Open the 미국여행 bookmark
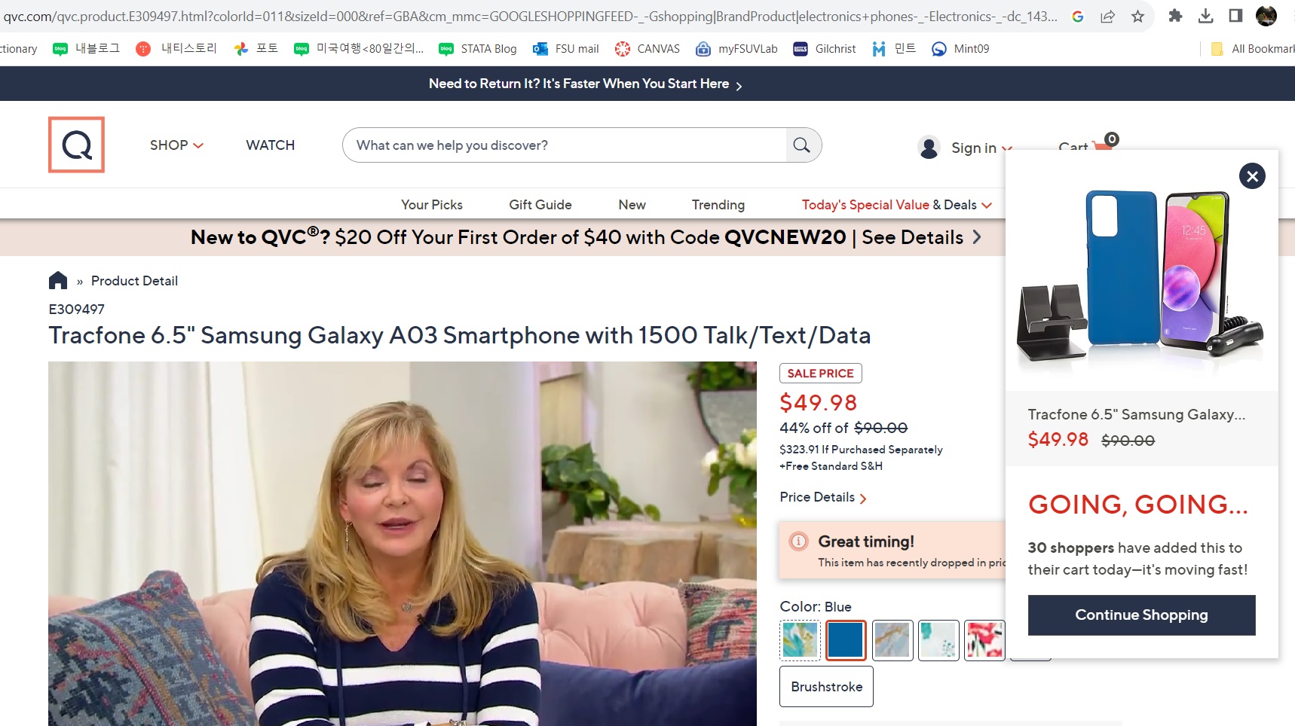 click(x=359, y=49)
